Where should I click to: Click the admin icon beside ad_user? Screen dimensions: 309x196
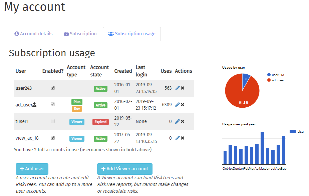(34, 105)
